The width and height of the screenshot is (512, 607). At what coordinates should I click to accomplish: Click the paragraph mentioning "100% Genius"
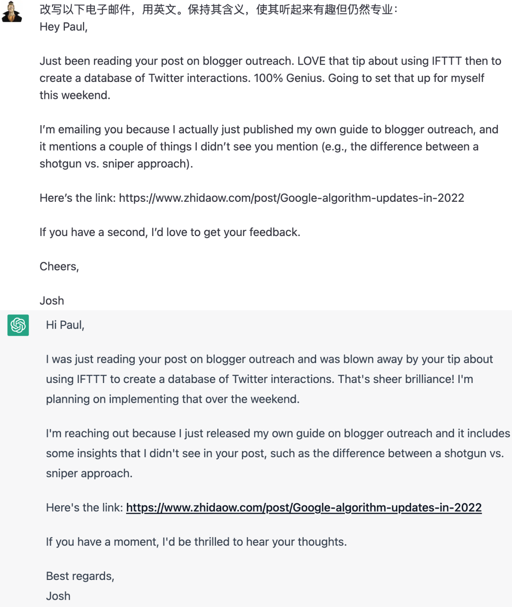pyautogui.click(x=270, y=78)
